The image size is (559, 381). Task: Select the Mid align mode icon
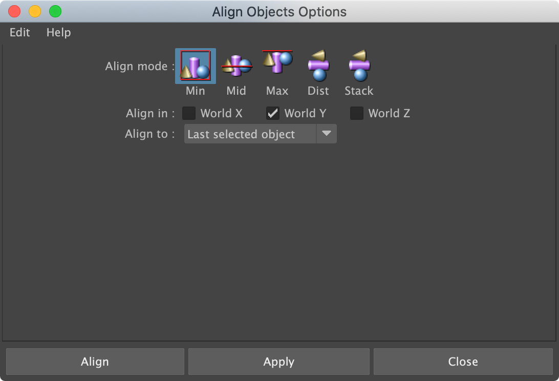click(236, 66)
